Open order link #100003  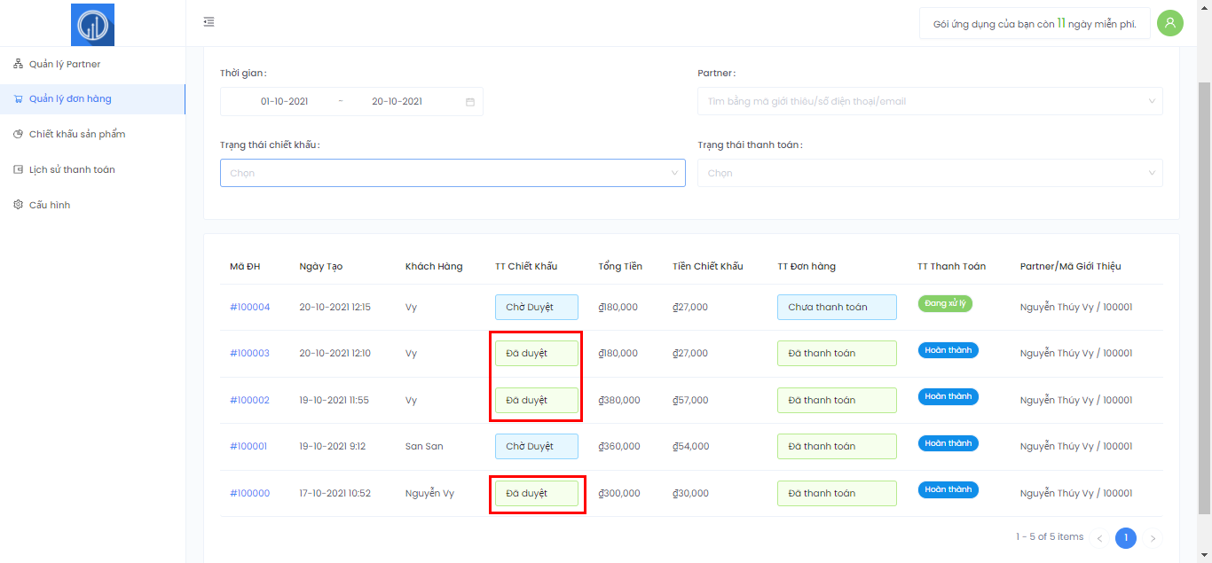tap(249, 353)
